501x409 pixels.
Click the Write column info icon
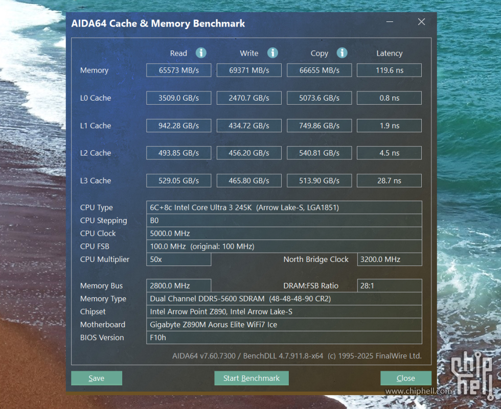pos(272,53)
